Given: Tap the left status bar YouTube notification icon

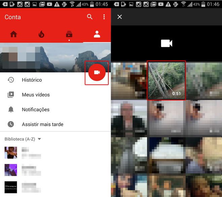Looking at the screenshot, I should pyautogui.click(x=49, y=4).
